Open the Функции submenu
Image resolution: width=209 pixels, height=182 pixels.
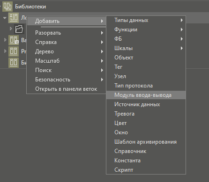click(146, 29)
